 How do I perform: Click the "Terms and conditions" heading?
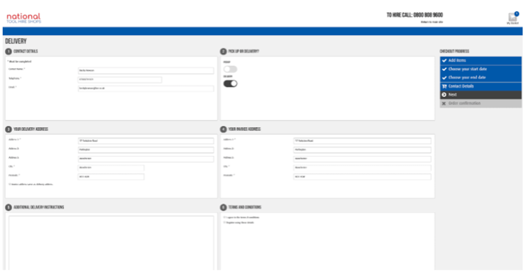click(x=245, y=207)
